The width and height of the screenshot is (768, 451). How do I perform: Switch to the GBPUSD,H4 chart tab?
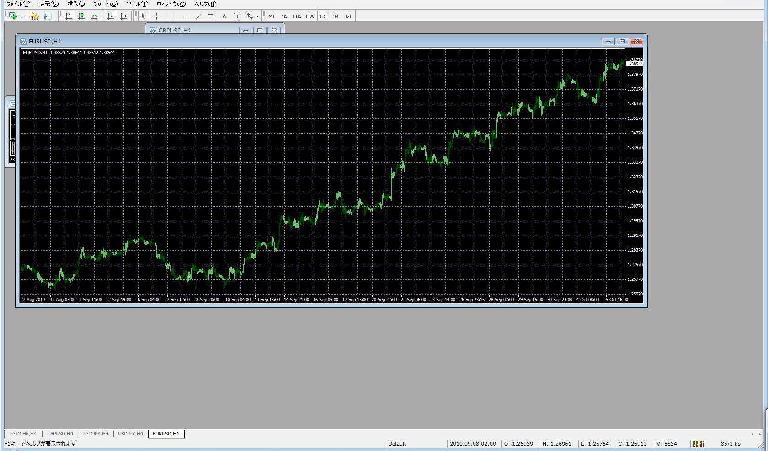click(60, 434)
